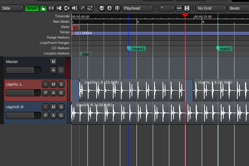The image size is (249, 166).
Task: Click the clap%L-L gain fader
Action: point(23,93)
